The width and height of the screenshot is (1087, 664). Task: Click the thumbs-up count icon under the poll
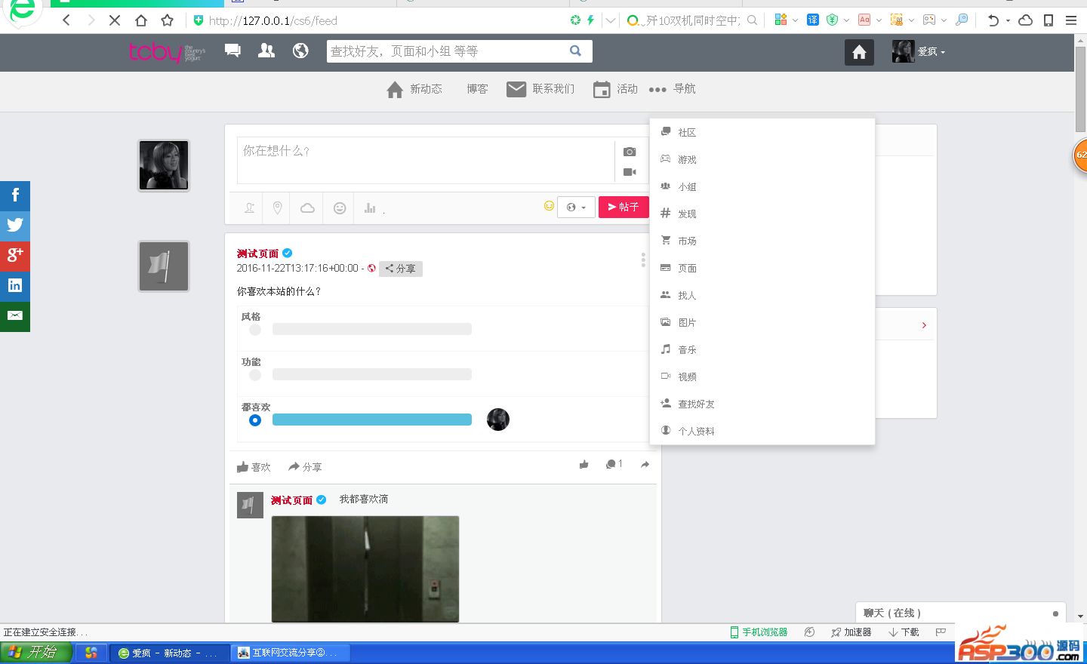[x=584, y=464]
